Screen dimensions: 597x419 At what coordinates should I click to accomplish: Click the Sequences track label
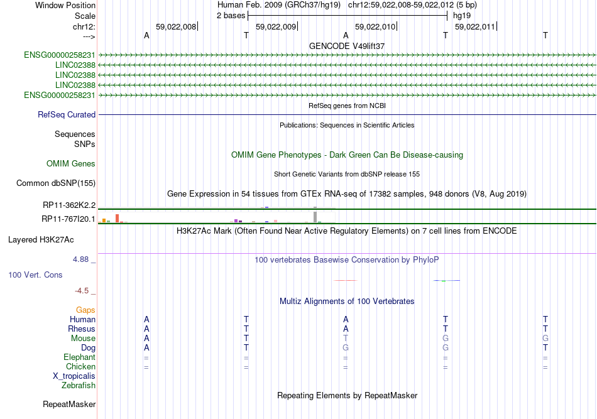click(x=75, y=134)
